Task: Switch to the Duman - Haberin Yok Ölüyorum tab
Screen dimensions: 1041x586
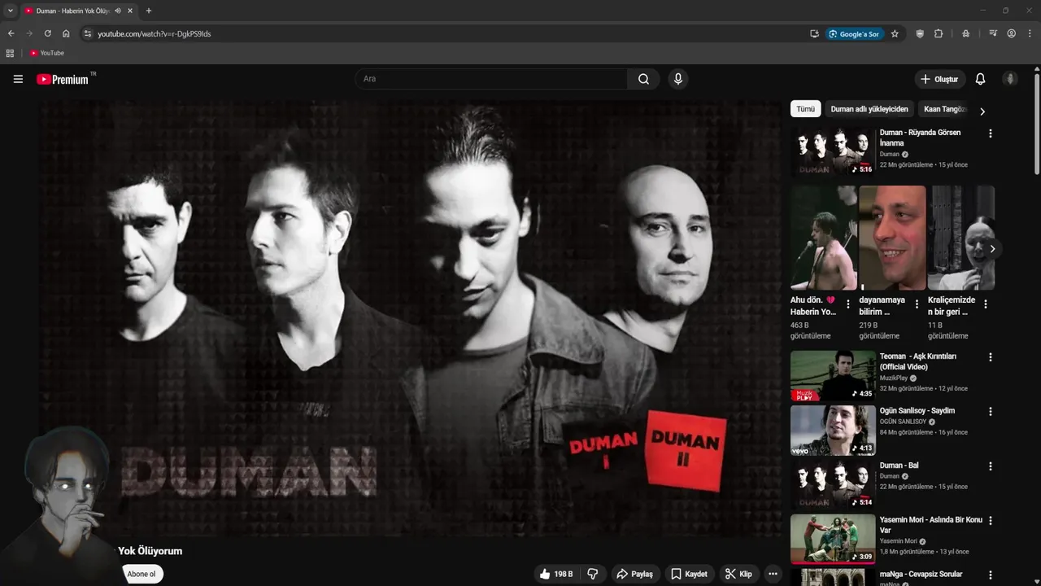Action: pyautogui.click(x=73, y=11)
